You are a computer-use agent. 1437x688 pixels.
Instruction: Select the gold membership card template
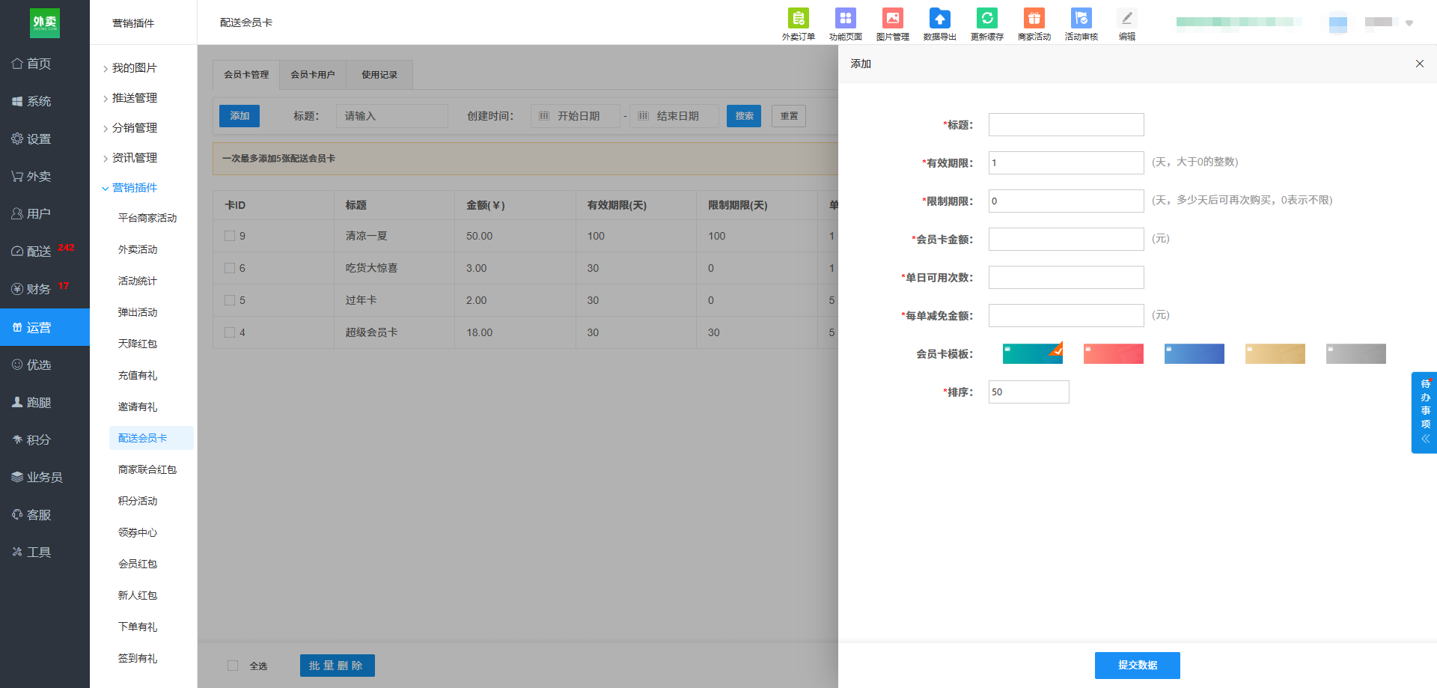(x=1275, y=354)
